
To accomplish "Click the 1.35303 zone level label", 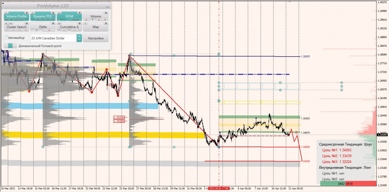I will tap(305, 118).
